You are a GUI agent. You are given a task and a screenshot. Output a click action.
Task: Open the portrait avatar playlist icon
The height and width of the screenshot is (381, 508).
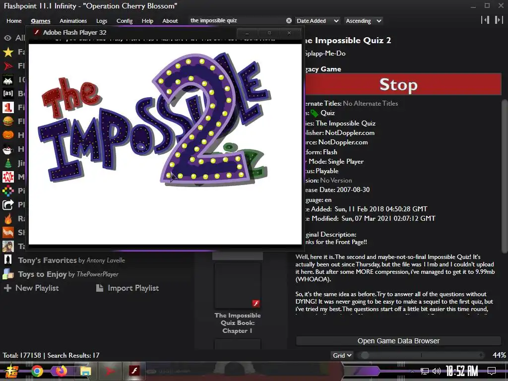pos(8,246)
